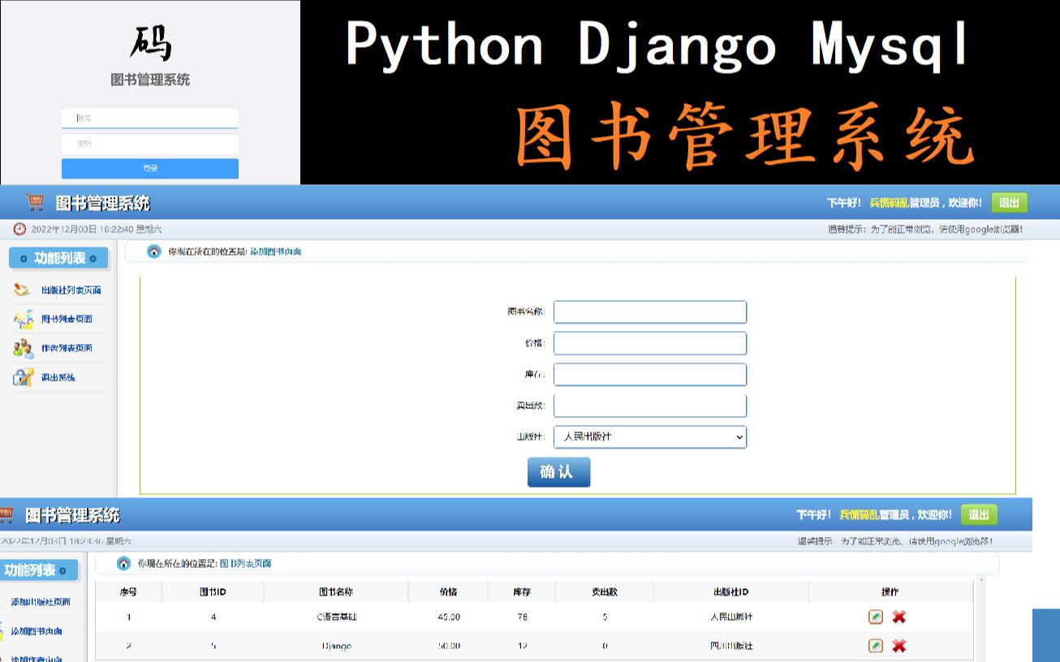Click the 库存 input field
Screen dimensions: 1060x662
tap(650, 375)
